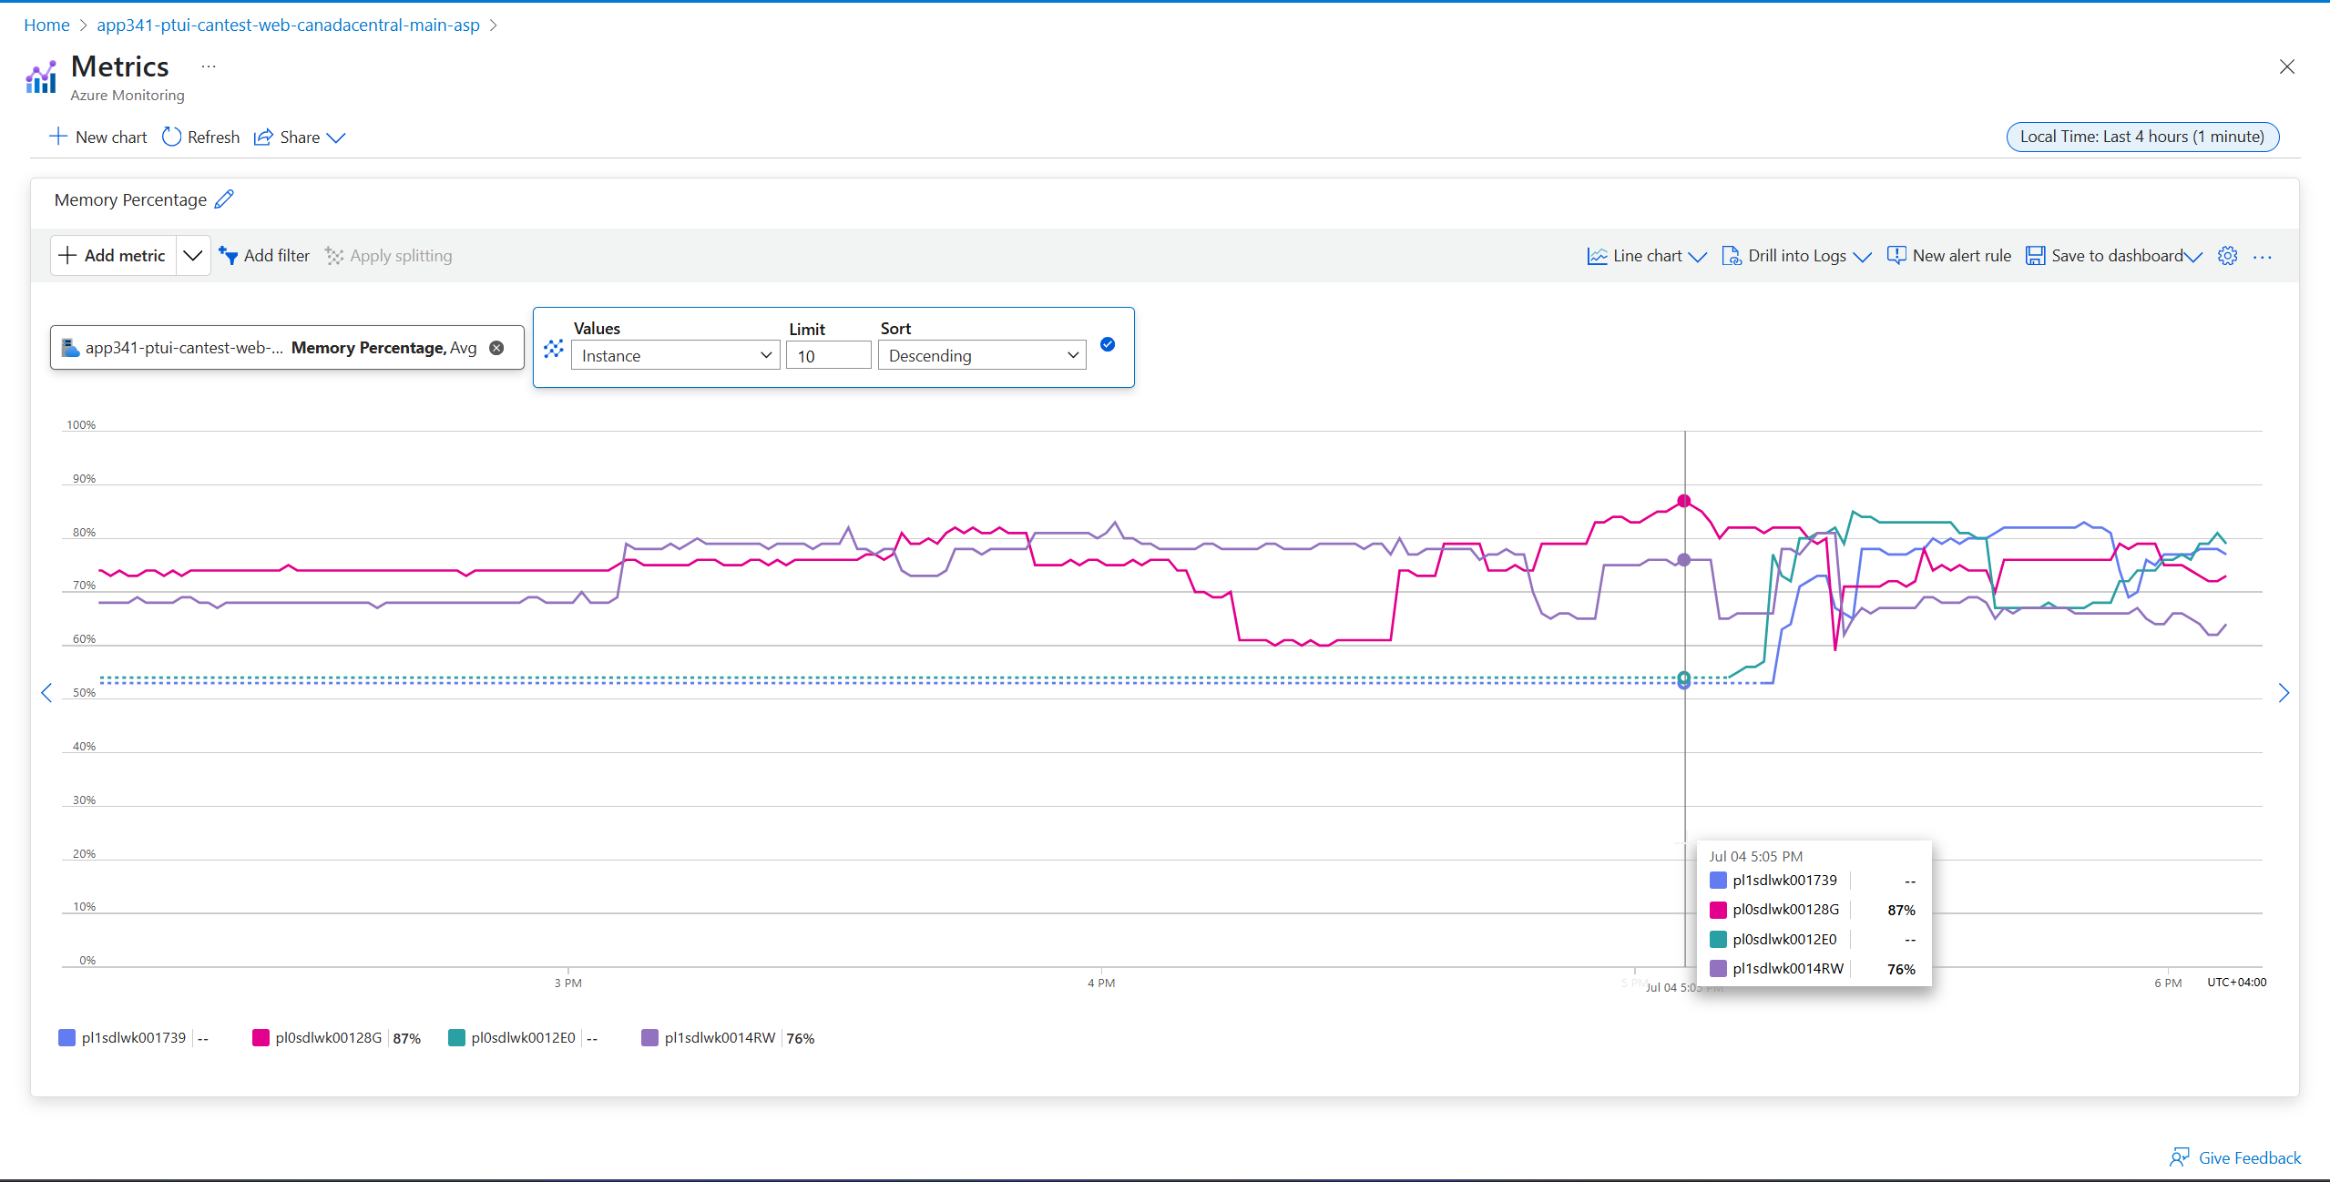Pan chart forward with right arrow
This screenshot has width=2330, height=1182.
(2284, 693)
